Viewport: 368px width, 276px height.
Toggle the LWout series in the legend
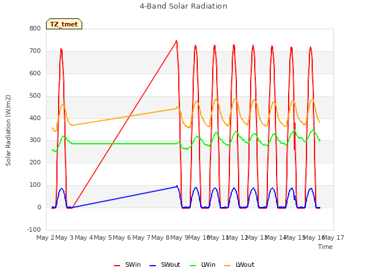[x=239, y=264]
